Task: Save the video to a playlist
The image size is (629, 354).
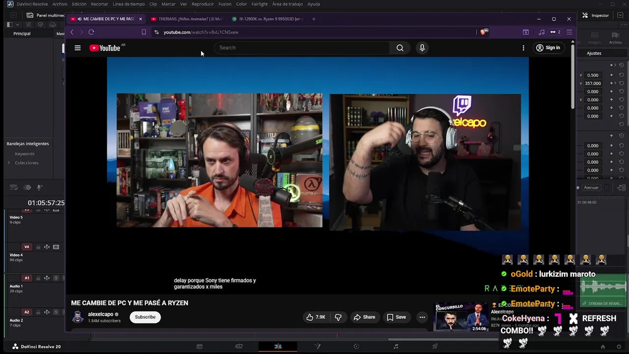Action: coord(396,317)
